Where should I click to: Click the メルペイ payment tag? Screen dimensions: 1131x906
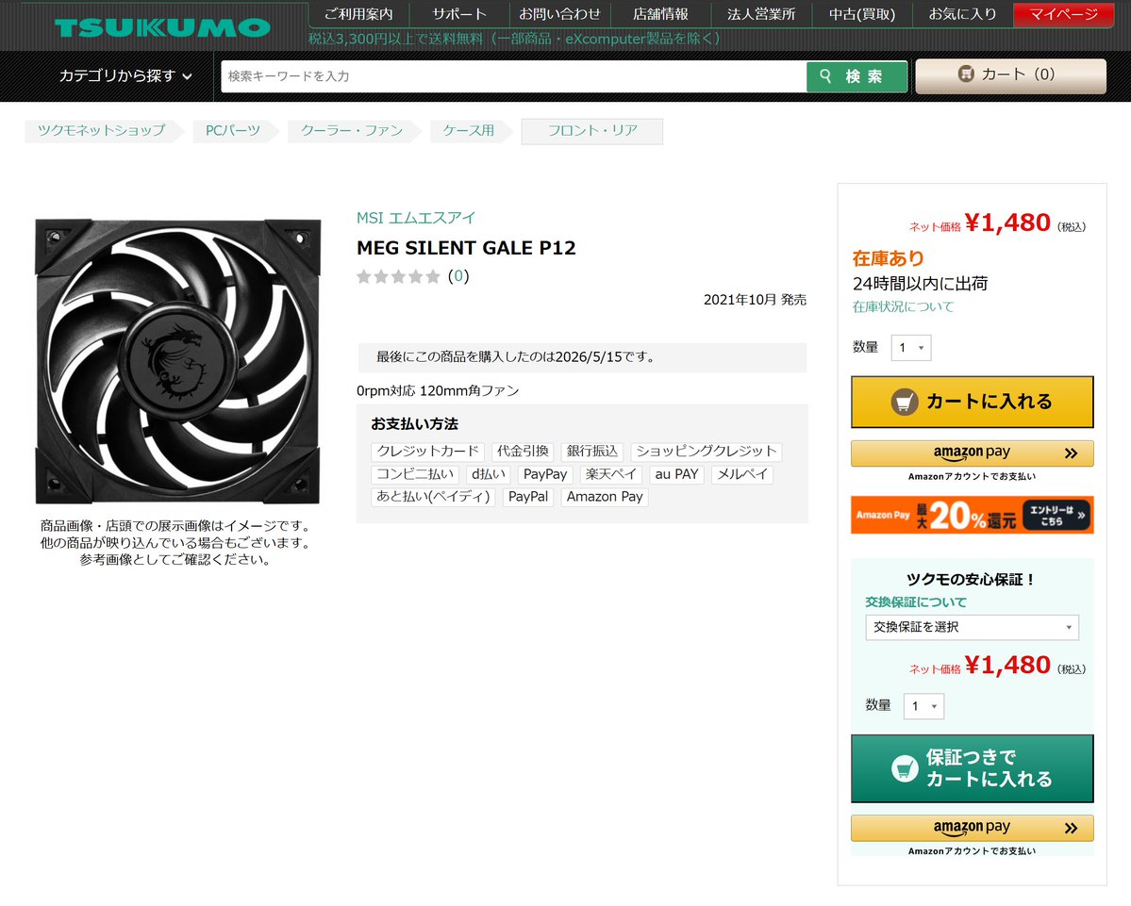[742, 474]
